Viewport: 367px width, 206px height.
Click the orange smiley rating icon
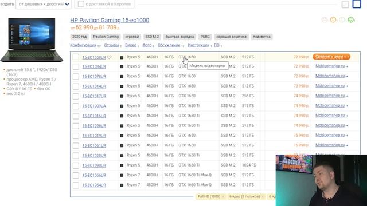333,20
